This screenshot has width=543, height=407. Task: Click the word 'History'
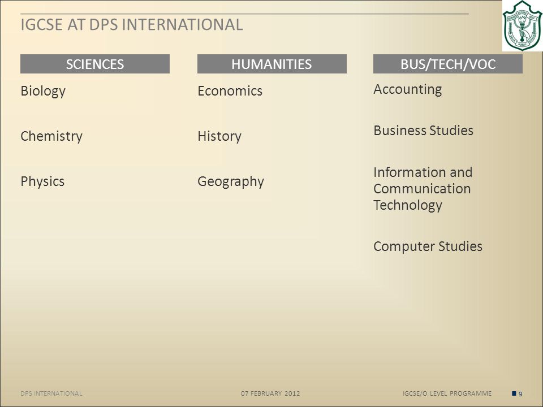[219, 136]
